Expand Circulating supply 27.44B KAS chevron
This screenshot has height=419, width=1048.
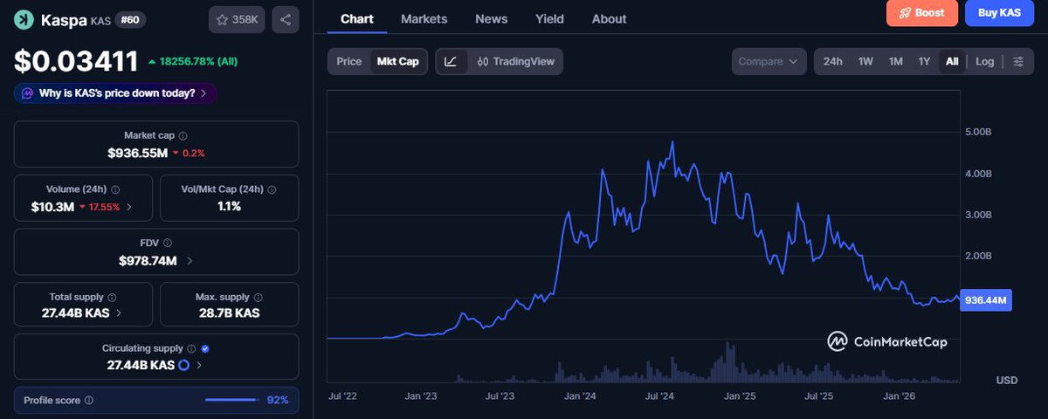[x=200, y=366]
